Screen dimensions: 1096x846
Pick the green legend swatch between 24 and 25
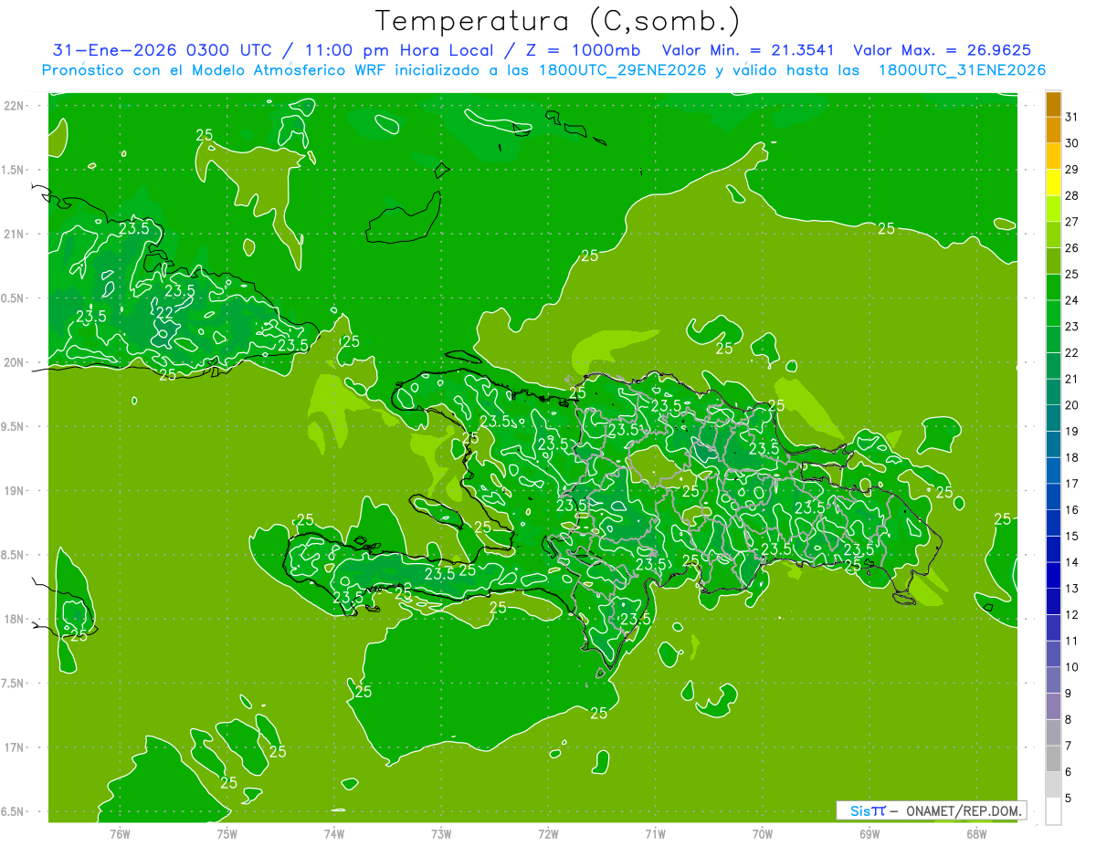point(1053,287)
